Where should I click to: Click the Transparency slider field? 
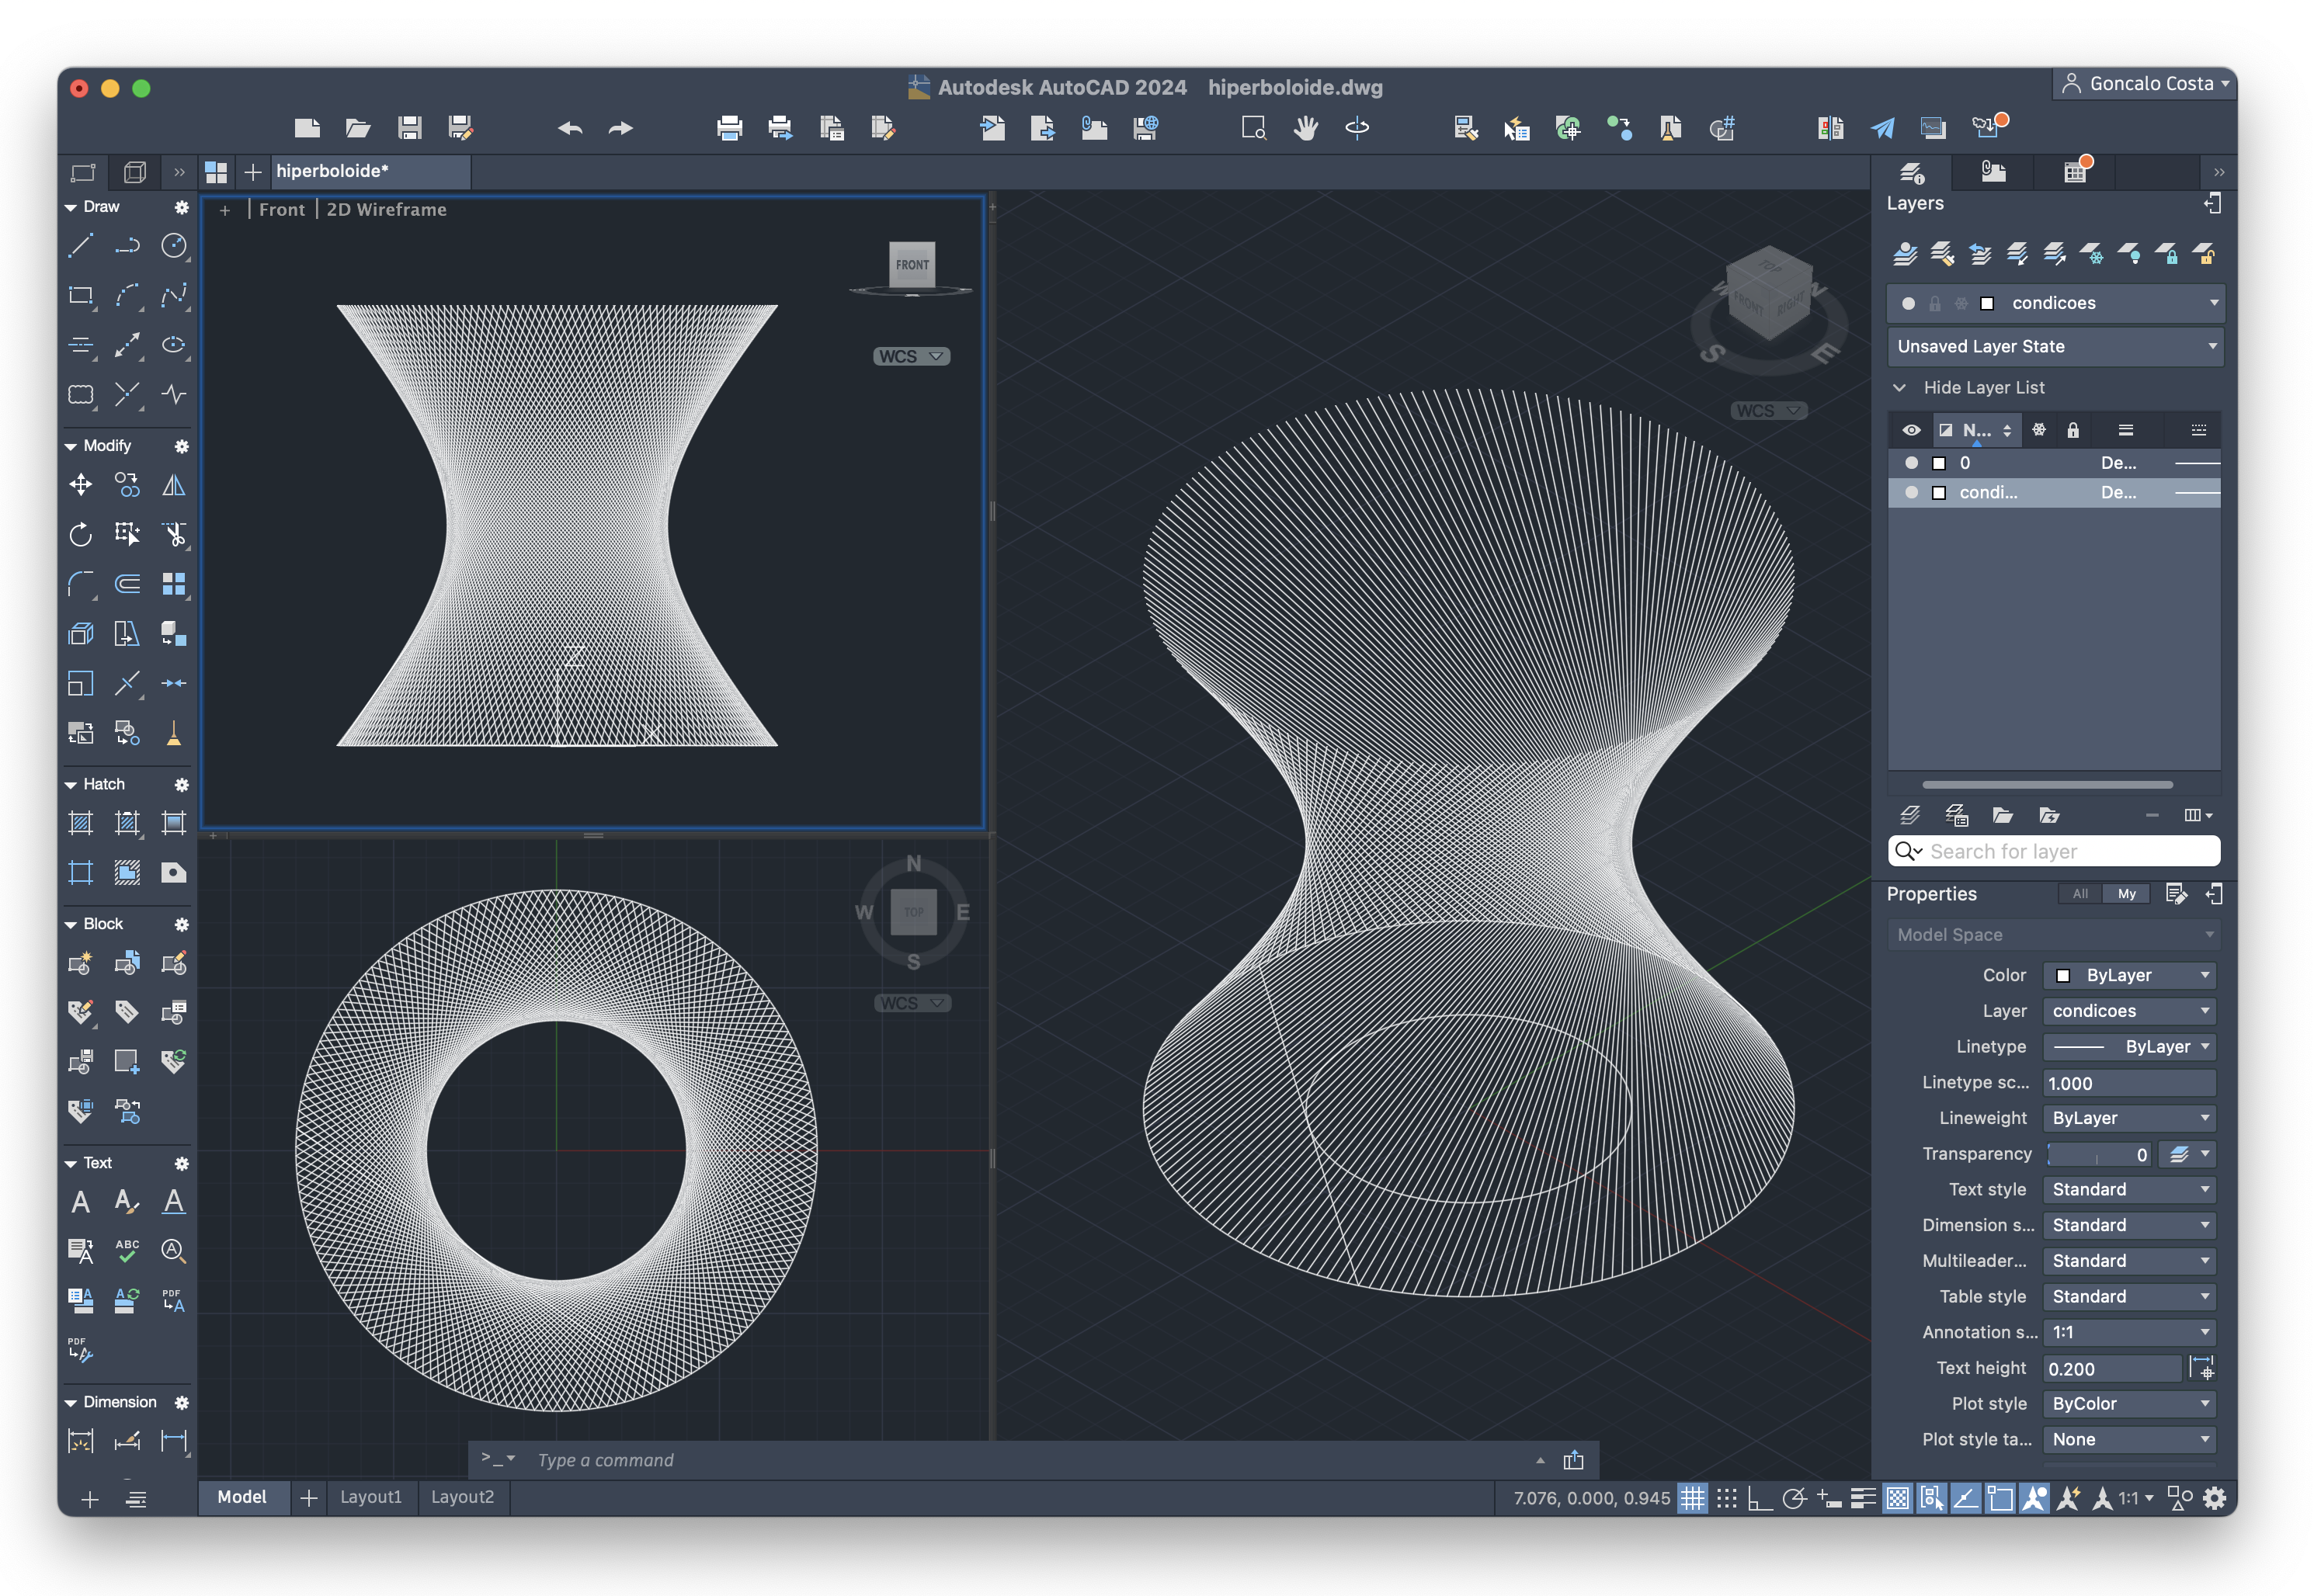[x=2098, y=1155]
